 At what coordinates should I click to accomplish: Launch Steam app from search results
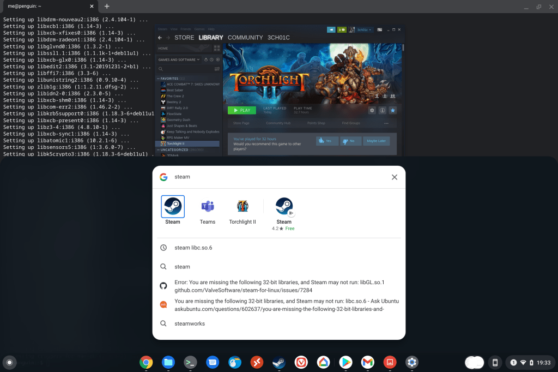click(173, 210)
